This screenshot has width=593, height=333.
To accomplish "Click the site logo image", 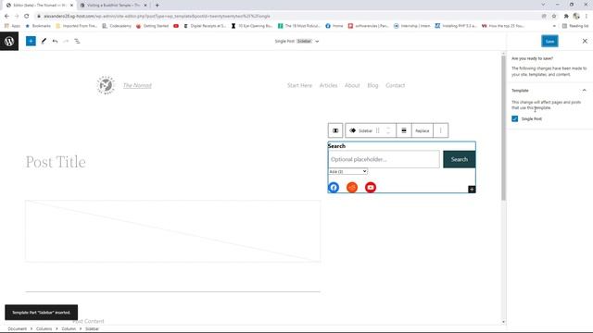I will click(x=106, y=85).
